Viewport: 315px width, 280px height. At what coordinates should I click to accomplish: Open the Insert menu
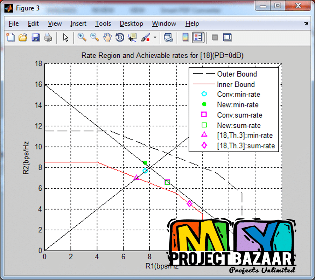pyautogui.click(x=78, y=23)
